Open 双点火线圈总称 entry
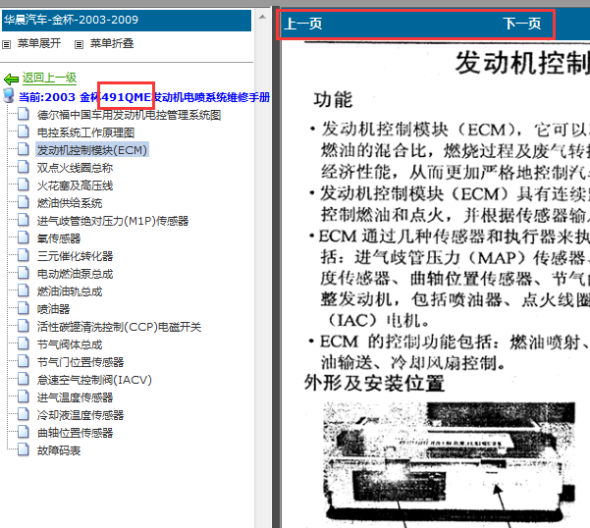This screenshot has width=590, height=528. coord(75,168)
